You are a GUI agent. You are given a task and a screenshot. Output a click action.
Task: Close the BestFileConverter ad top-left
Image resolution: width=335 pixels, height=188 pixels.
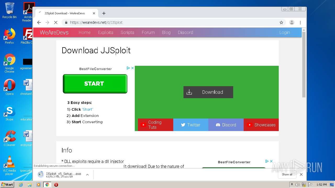tap(132, 68)
